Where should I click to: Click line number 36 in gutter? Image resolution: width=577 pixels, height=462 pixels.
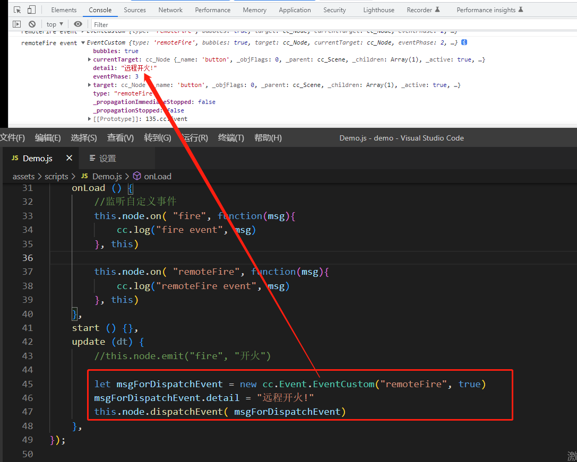28,258
